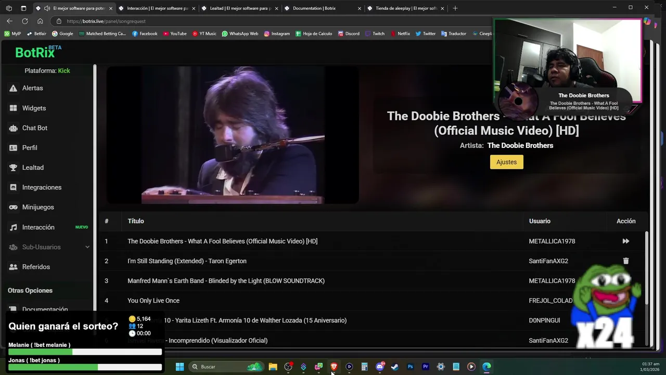Open the Brave browser taskbar icon
The height and width of the screenshot is (375, 666).
pos(334,367)
